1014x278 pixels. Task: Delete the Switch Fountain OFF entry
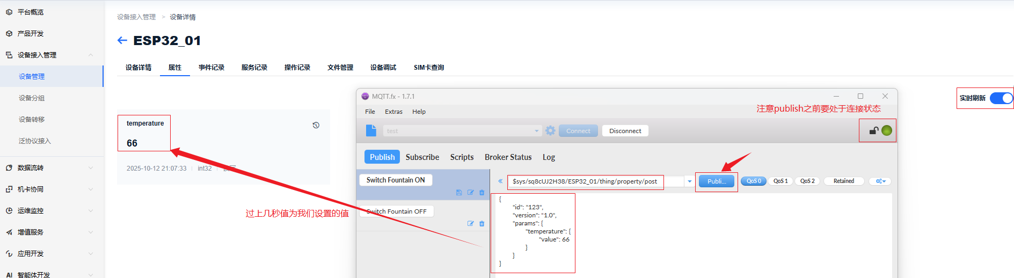tap(482, 223)
